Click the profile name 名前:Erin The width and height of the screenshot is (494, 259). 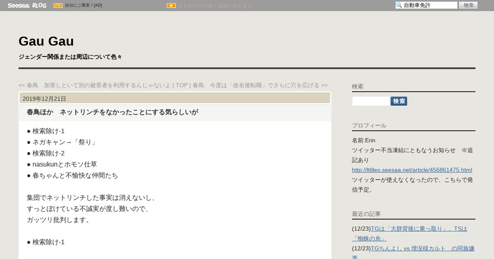[x=364, y=140]
